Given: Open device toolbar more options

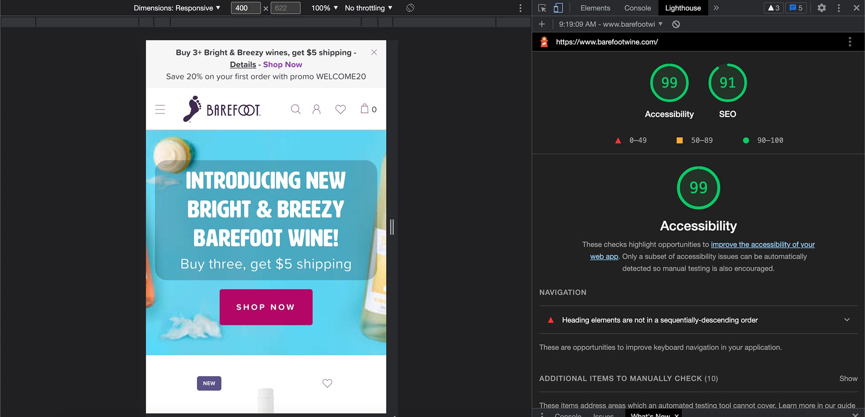Looking at the screenshot, I should point(520,8).
